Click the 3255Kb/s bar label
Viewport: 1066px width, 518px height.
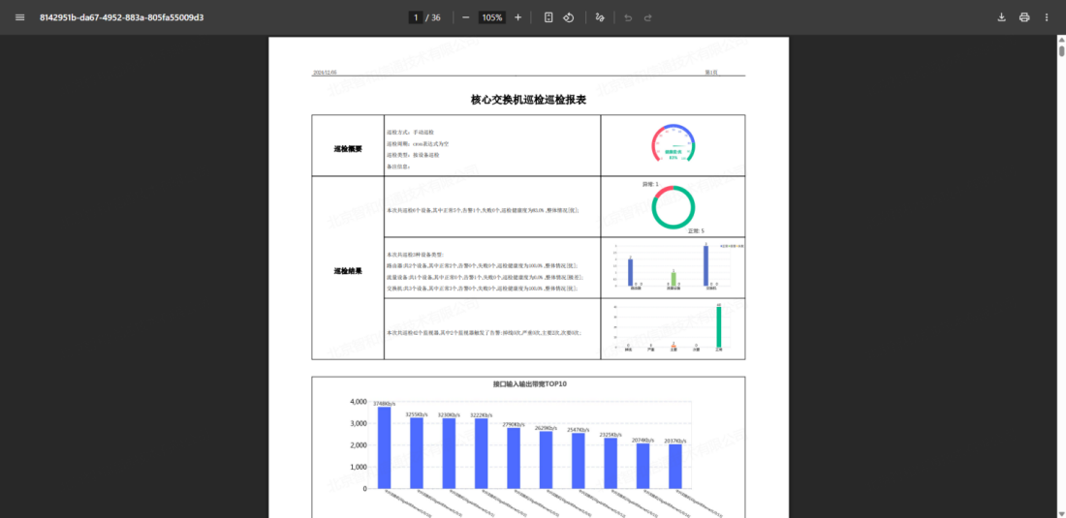pyautogui.click(x=417, y=414)
